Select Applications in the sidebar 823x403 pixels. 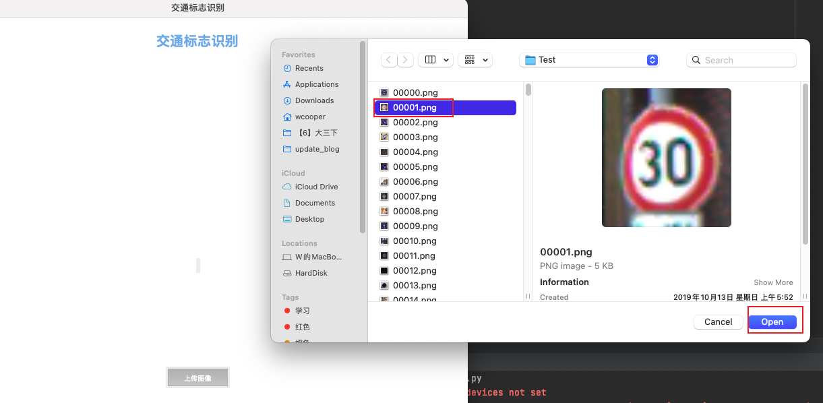pyautogui.click(x=316, y=84)
